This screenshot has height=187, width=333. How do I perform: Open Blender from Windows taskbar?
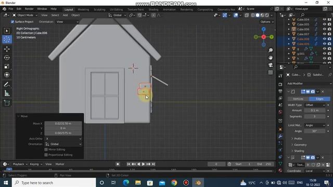click(x=198, y=182)
